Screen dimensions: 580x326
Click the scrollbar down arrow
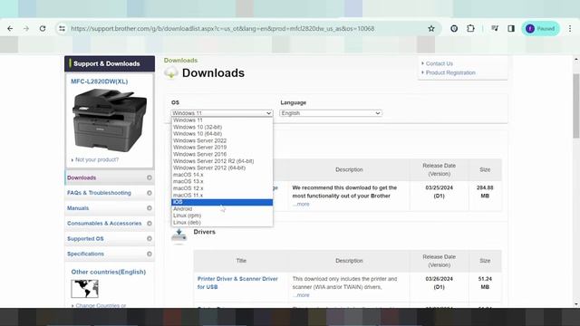click(576, 304)
